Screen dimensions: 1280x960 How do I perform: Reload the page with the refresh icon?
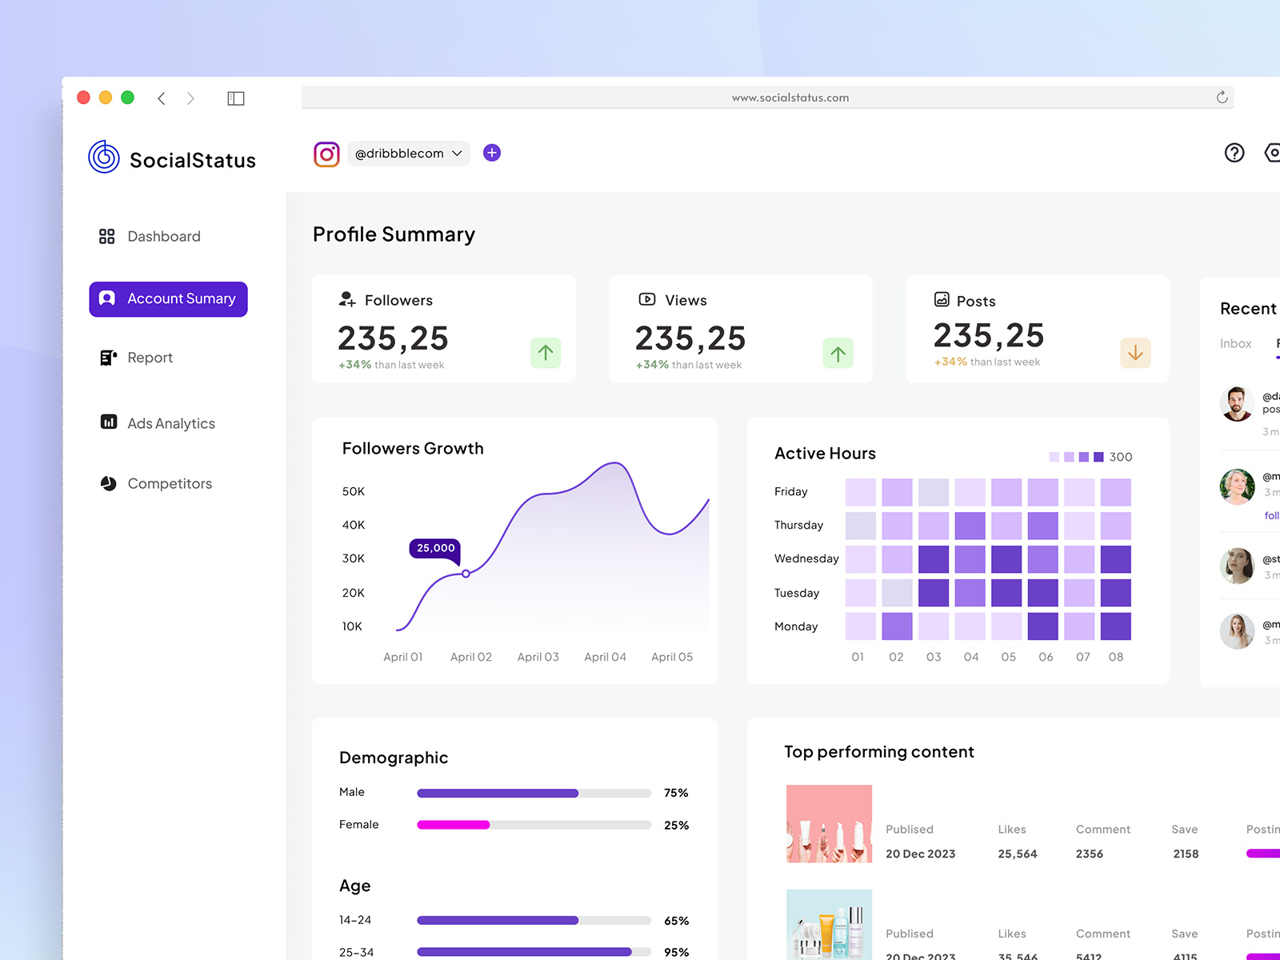point(1222,97)
